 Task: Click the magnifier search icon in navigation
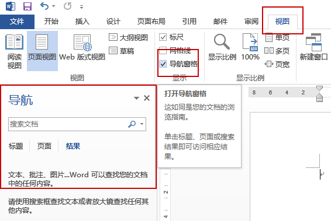pos(132,124)
